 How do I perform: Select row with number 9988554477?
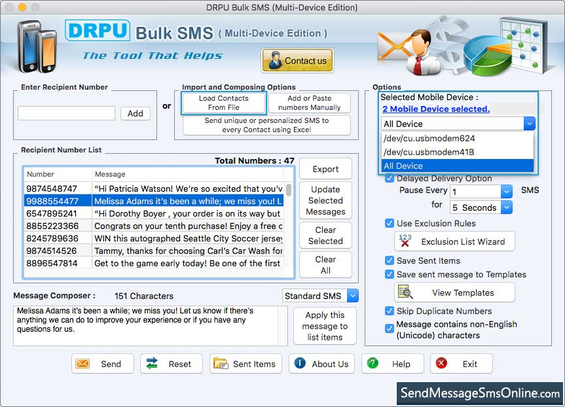pyautogui.click(x=154, y=201)
